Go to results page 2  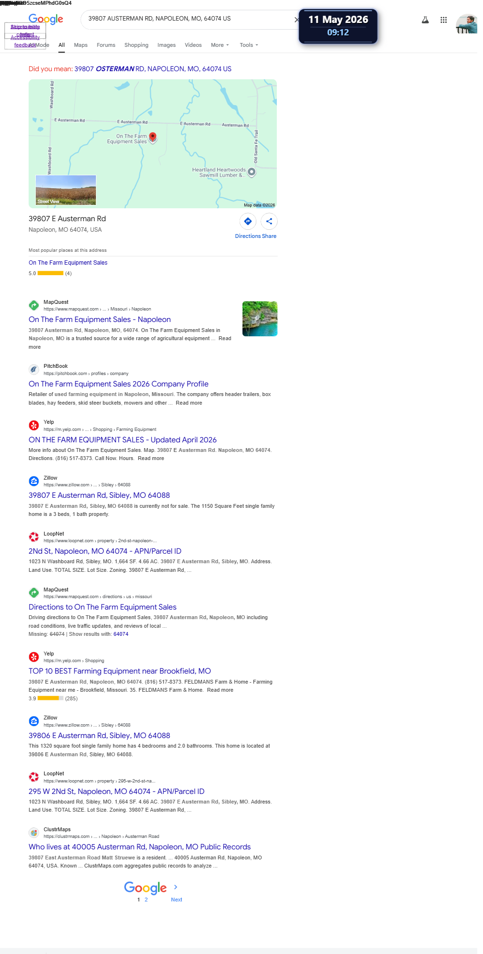[x=146, y=900]
